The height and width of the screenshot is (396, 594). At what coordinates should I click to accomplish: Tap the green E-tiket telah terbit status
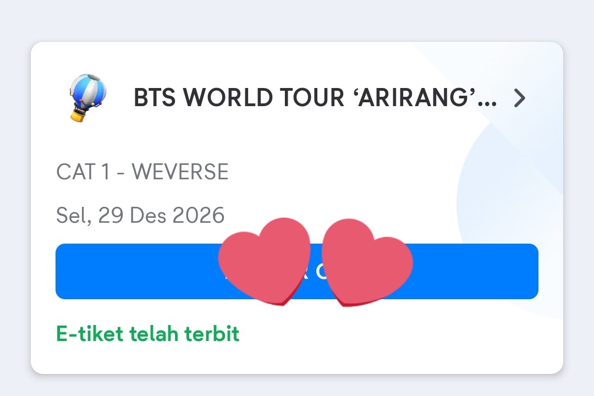[148, 333]
